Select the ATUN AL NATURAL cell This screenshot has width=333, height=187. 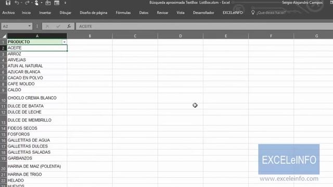37,66
